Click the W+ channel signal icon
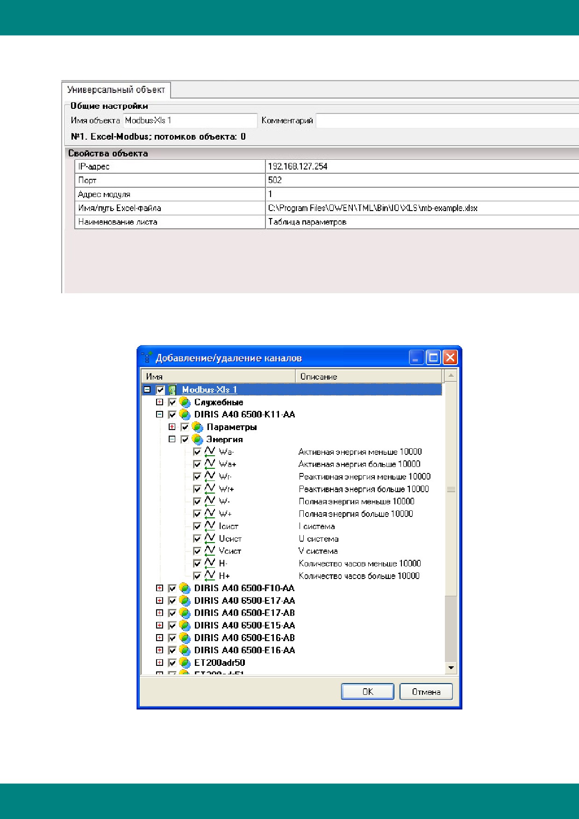Screen dimensions: 579x819 coord(210,514)
